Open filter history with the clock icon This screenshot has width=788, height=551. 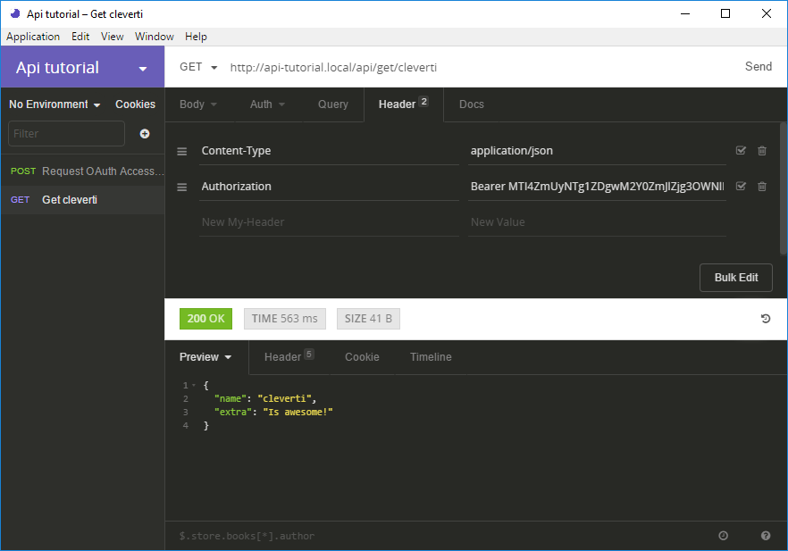coord(723,535)
